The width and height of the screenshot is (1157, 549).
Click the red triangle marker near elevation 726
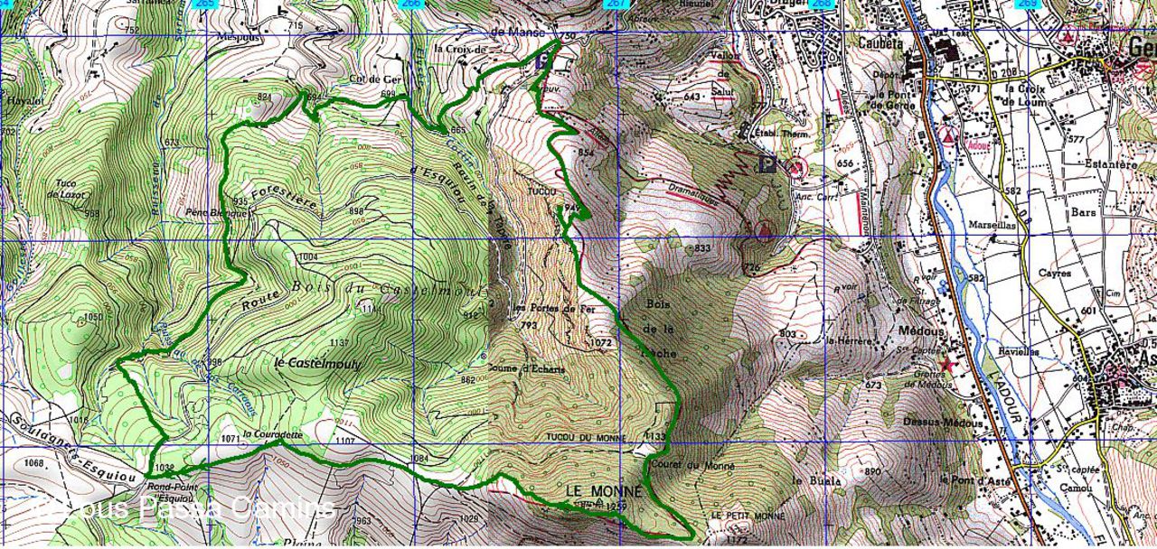click(765, 231)
